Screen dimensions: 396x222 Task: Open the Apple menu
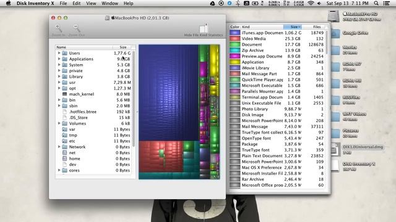[8, 3]
